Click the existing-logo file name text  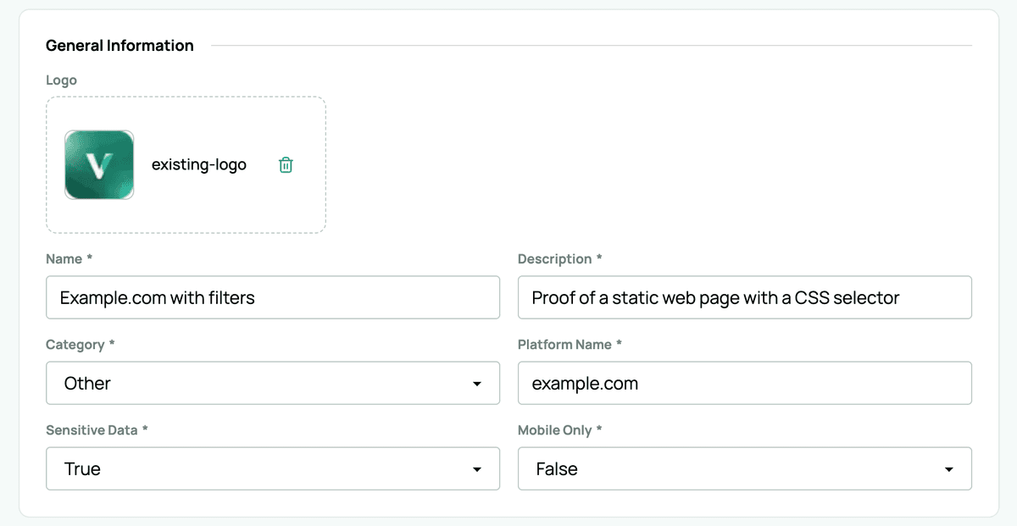[198, 165]
